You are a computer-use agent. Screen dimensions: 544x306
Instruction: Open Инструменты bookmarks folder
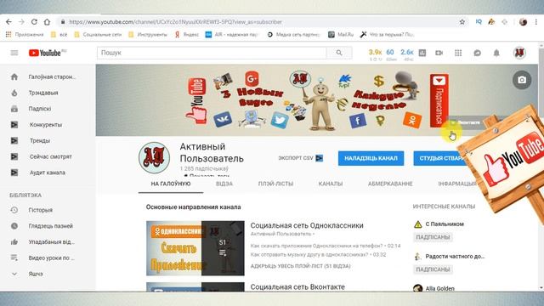[148, 34]
